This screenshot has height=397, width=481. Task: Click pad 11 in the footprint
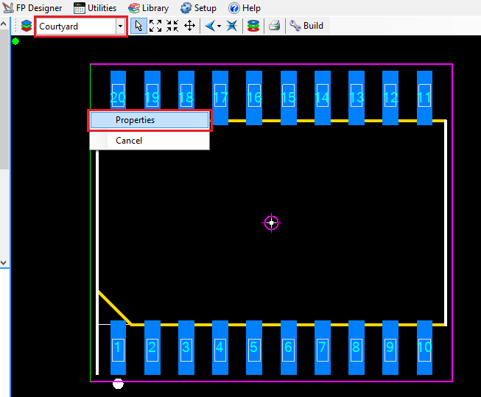coord(424,97)
